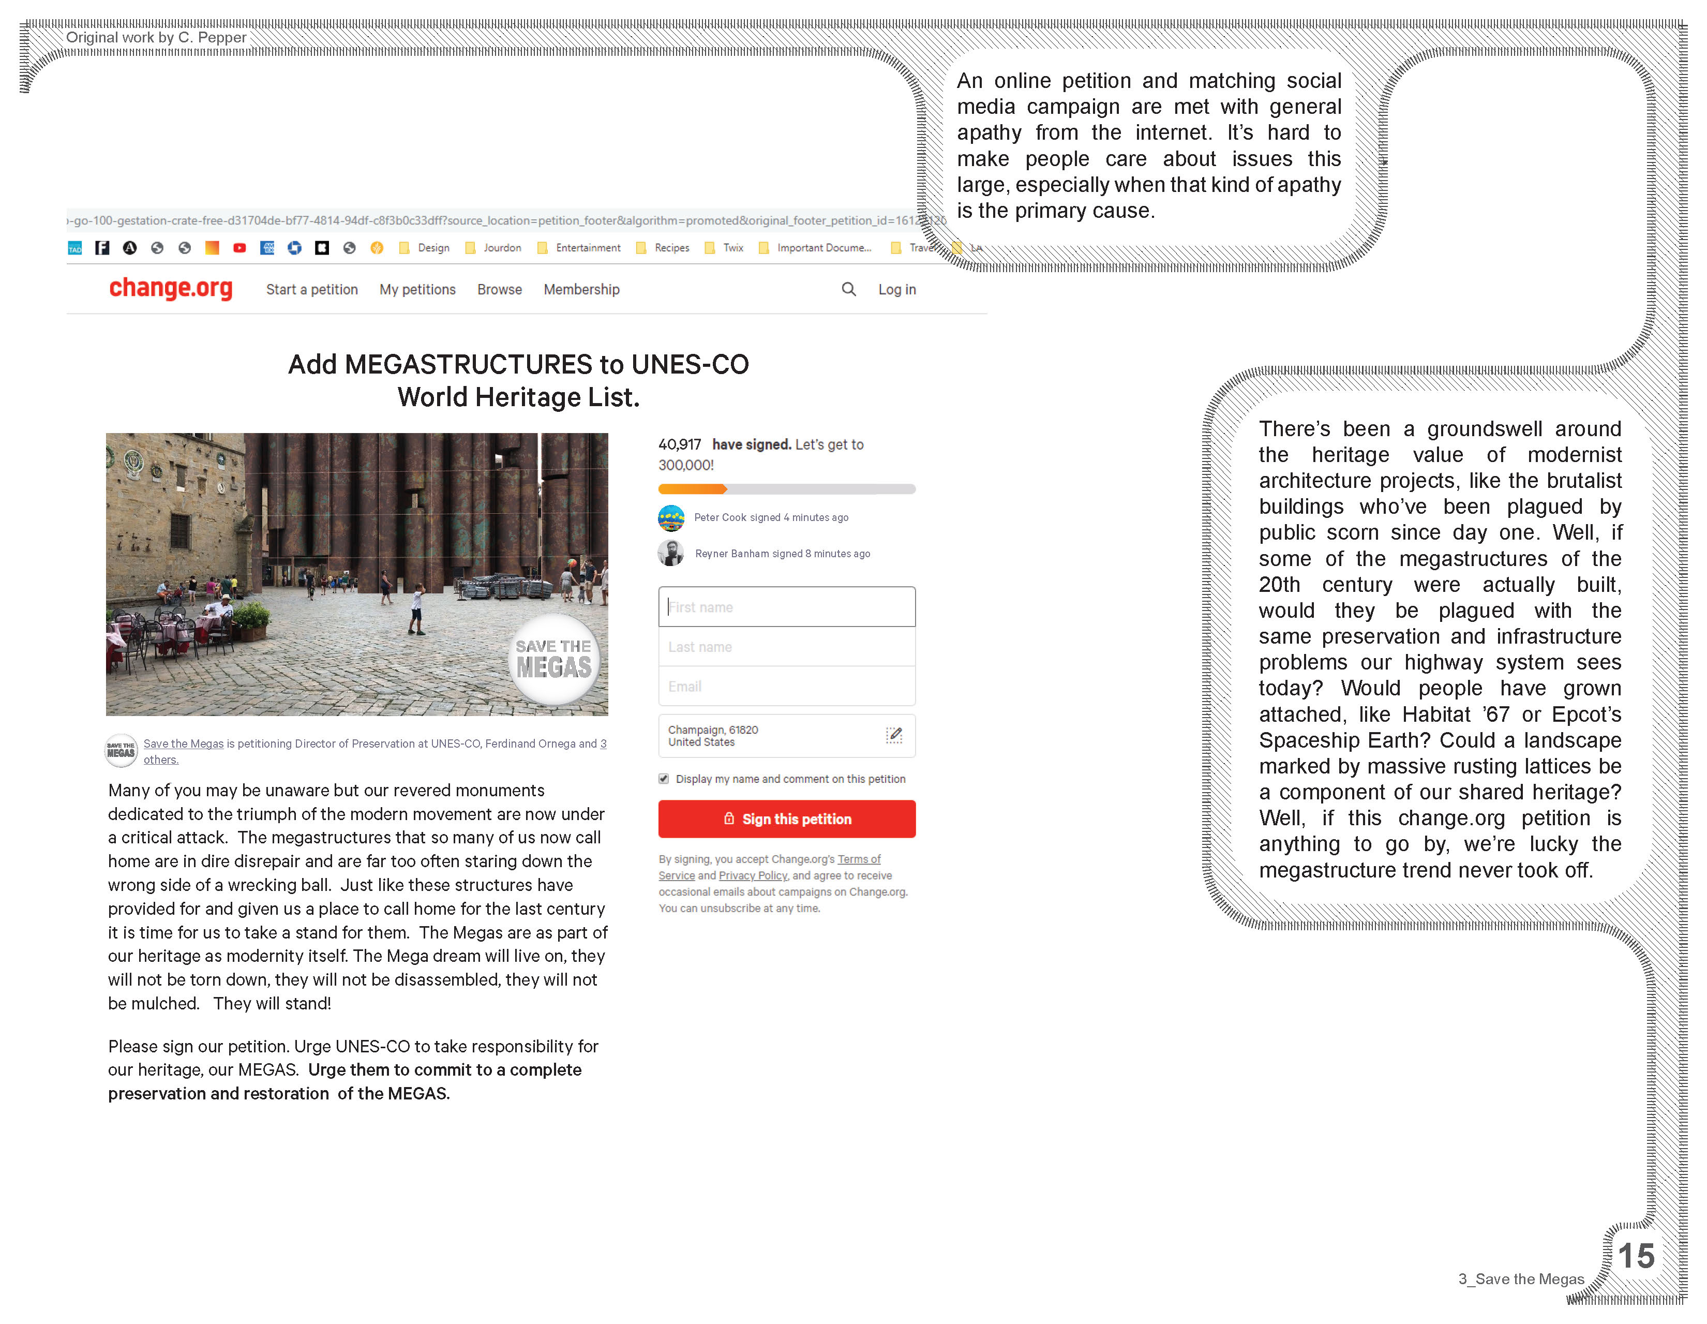Click the Save the Megas petitioner logo
Viewport: 1707px width, 1324px height.
point(121,750)
